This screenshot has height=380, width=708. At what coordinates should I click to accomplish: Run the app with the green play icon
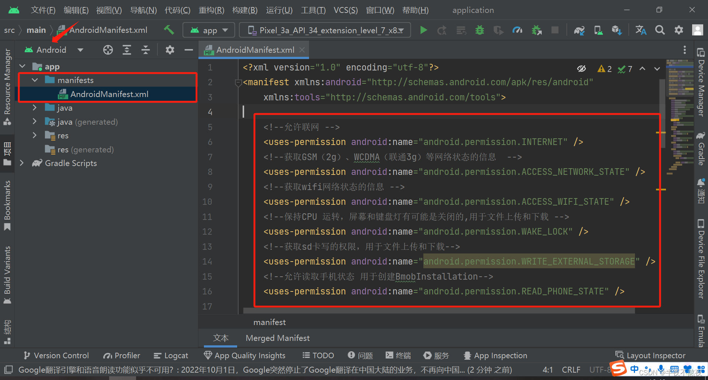coord(423,30)
